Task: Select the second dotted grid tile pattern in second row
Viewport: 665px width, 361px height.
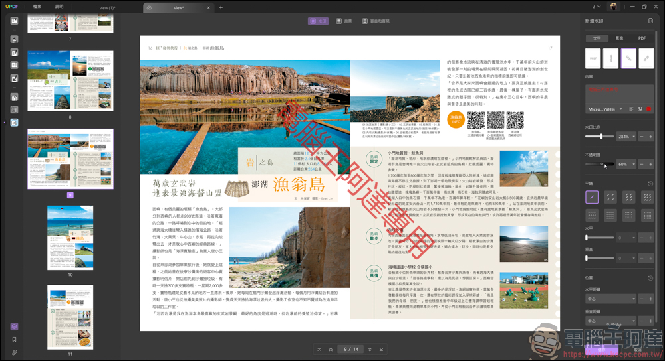Action: click(x=610, y=216)
